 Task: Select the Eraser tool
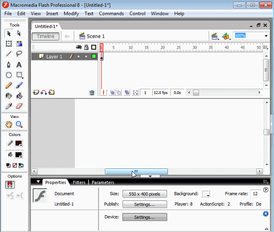click(x=19, y=106)
